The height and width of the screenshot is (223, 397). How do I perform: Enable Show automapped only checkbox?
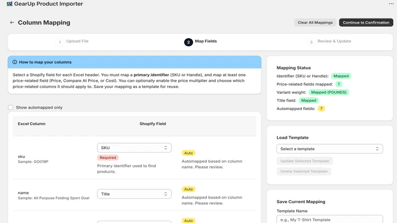tap(10, 108)
